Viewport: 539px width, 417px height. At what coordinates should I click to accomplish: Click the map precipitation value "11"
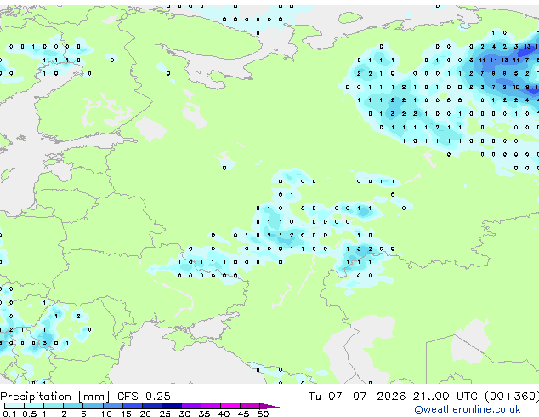[x=482, y=60]
